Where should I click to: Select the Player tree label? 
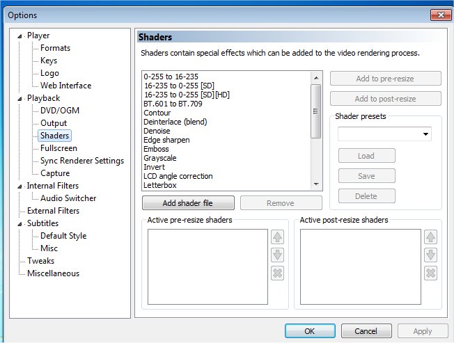click(38, 35)
